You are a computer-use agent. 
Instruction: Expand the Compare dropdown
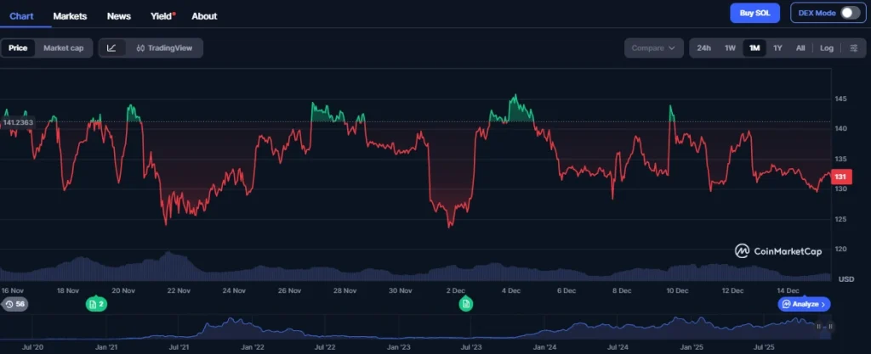(654, 48)
